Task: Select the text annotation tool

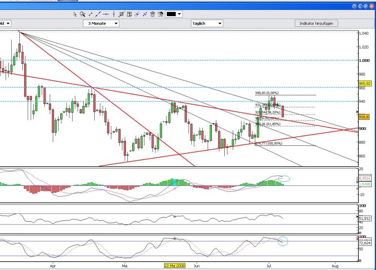Action: 129,14
